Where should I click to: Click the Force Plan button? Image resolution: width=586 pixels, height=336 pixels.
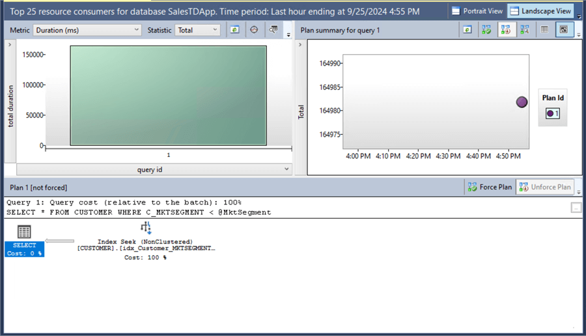pyautogui.click(x=490, y=187)
